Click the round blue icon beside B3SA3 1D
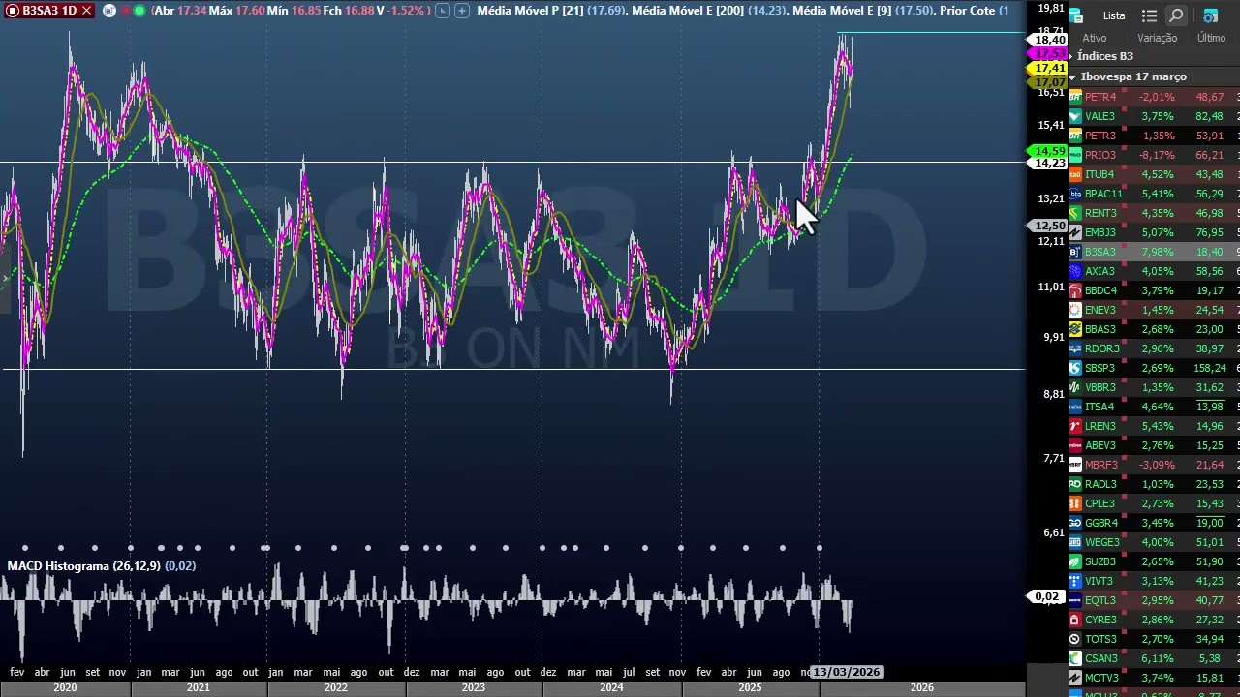The height and width of the screenshot is (697, 1240). [x=108, y=10]
